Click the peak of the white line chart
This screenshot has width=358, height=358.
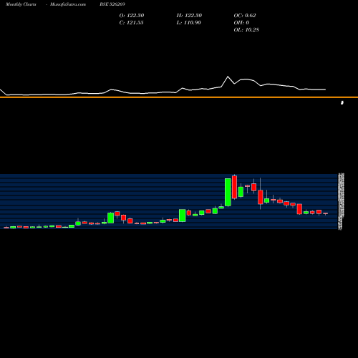click(x=228, y=77)
